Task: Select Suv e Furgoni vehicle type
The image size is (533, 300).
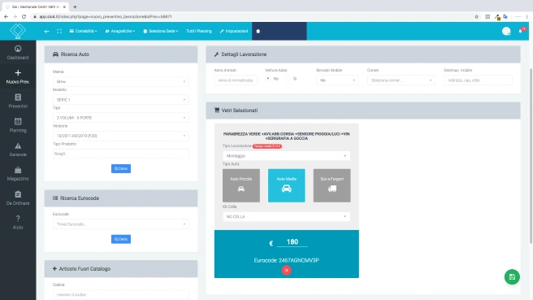Action: pyautogui.click(x=331, y=185)
